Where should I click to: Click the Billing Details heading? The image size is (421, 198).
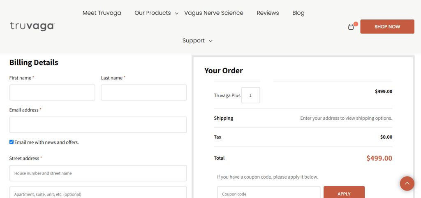click(x=34, y=63)
